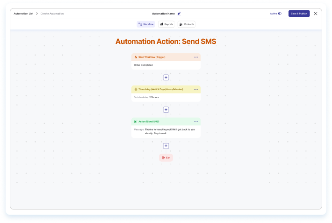The width and height of the screenshot is (332, 223).
Task: Click the Automation Name title
Action: [x=164, y=14]
